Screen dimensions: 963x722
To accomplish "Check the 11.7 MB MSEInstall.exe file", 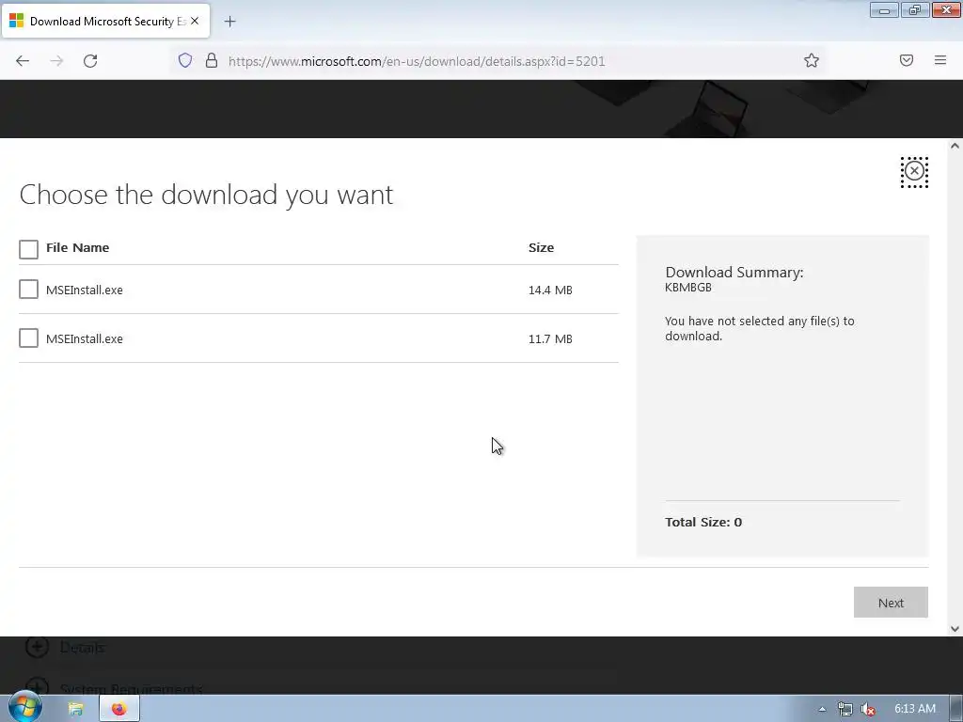I will (28, 337).
